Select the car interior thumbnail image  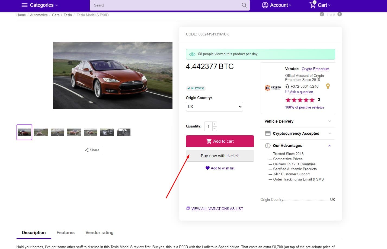[107, 132]
